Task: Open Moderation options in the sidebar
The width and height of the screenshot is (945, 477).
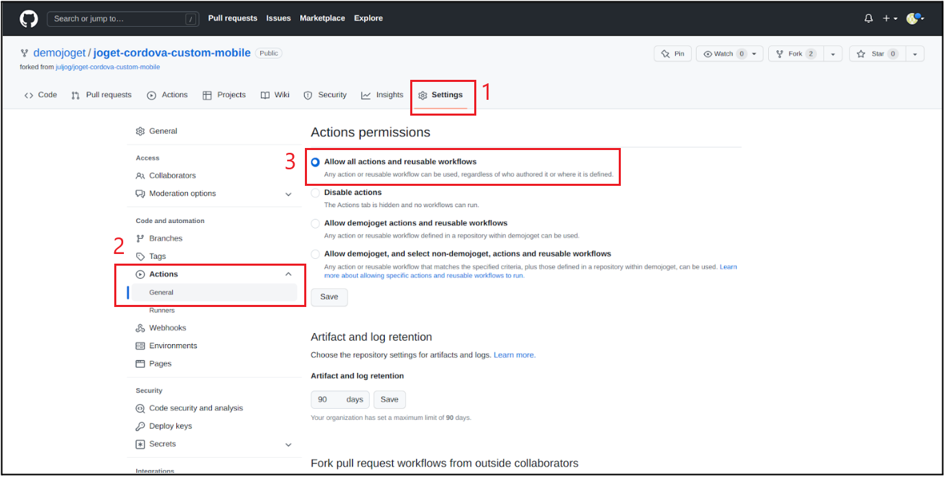Action: click(176, 193)
